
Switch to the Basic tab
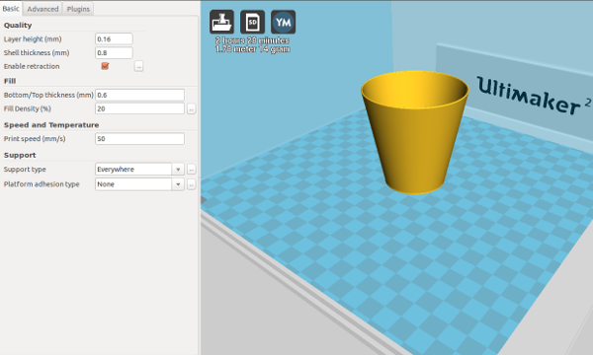coord(11,8)
